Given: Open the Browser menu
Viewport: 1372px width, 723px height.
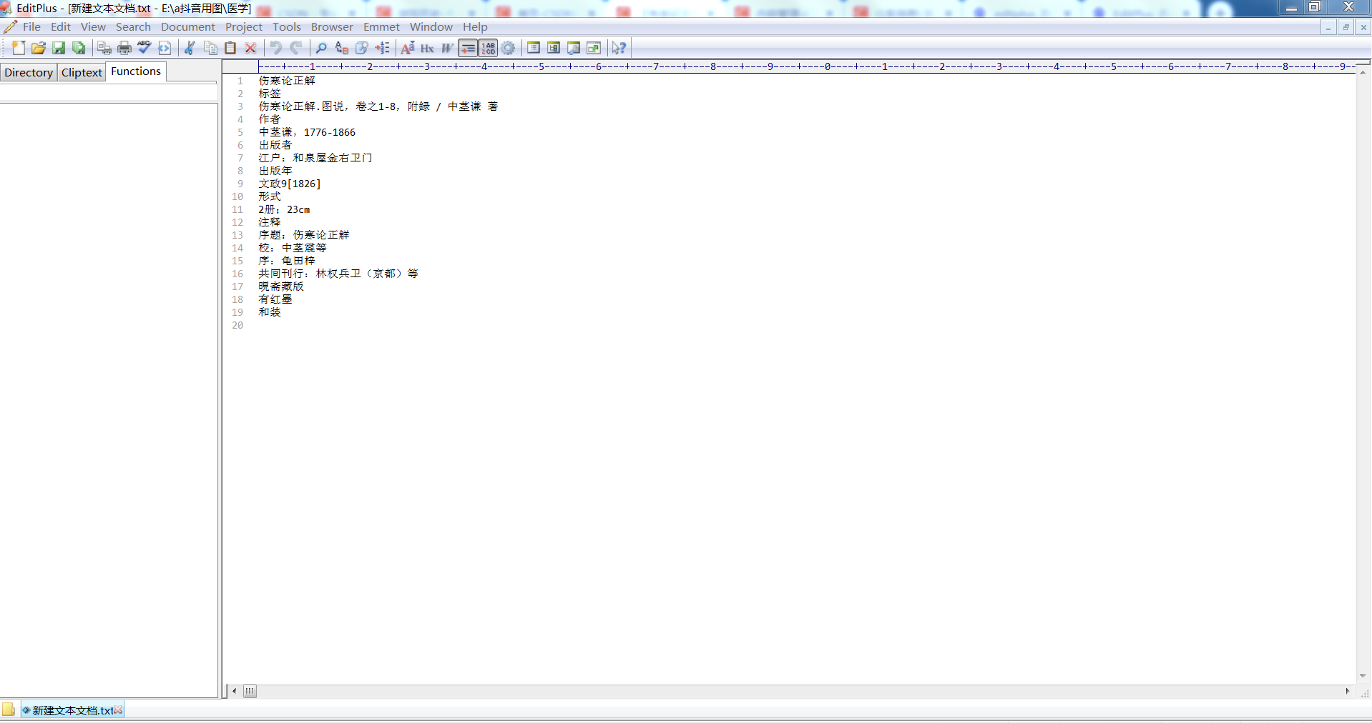Looking at the screenshot, I should click(x=332, y=26).
